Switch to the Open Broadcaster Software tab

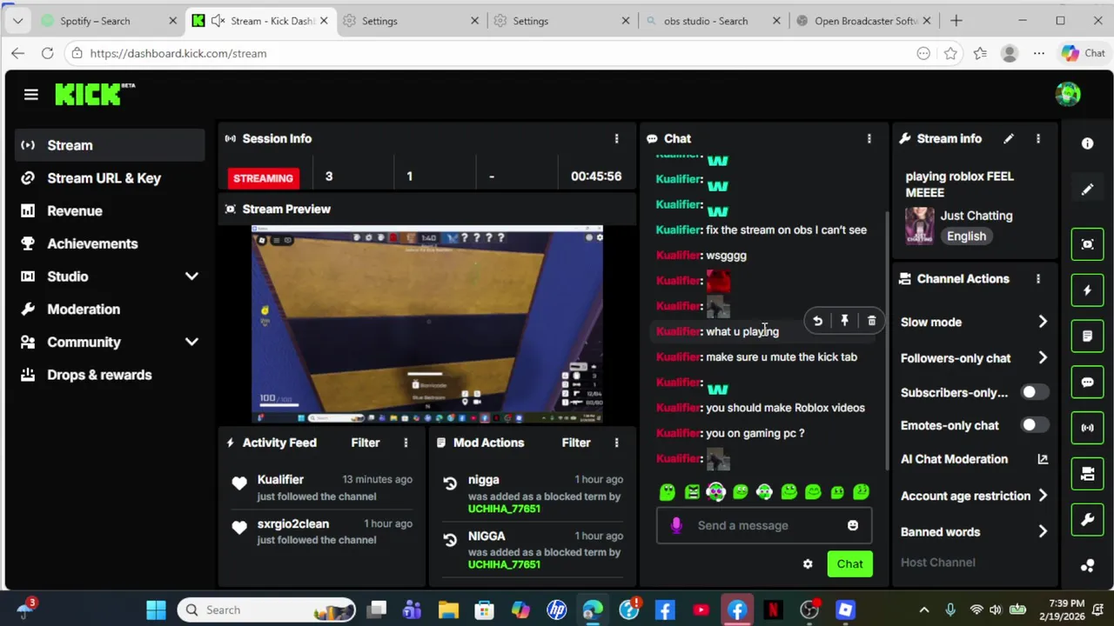click(863, 21)
